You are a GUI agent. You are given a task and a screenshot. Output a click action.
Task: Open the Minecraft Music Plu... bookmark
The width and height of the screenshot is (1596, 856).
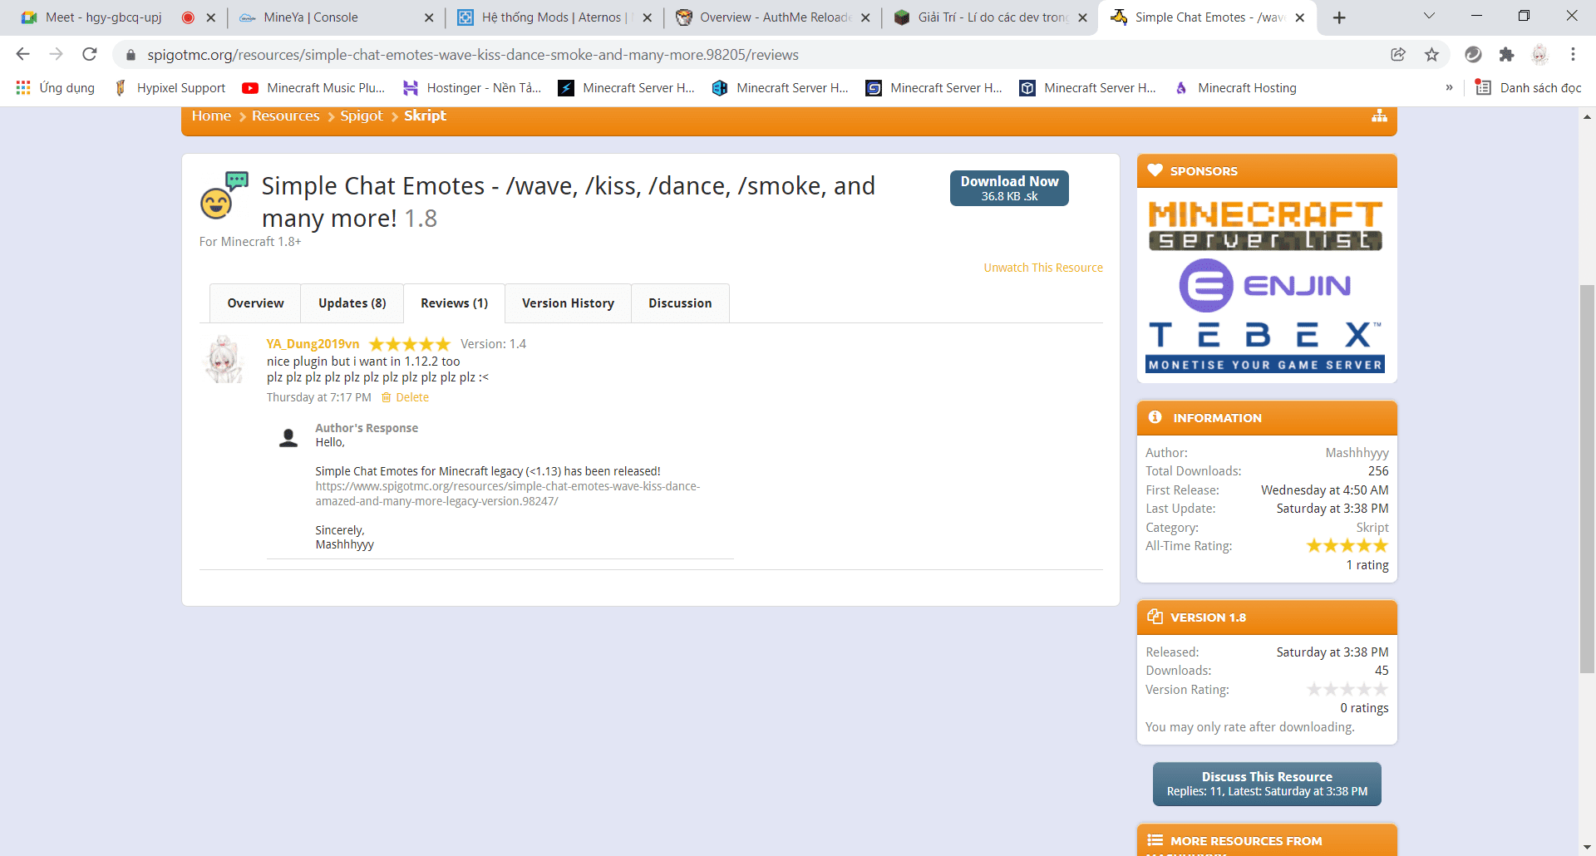point(313,87)
